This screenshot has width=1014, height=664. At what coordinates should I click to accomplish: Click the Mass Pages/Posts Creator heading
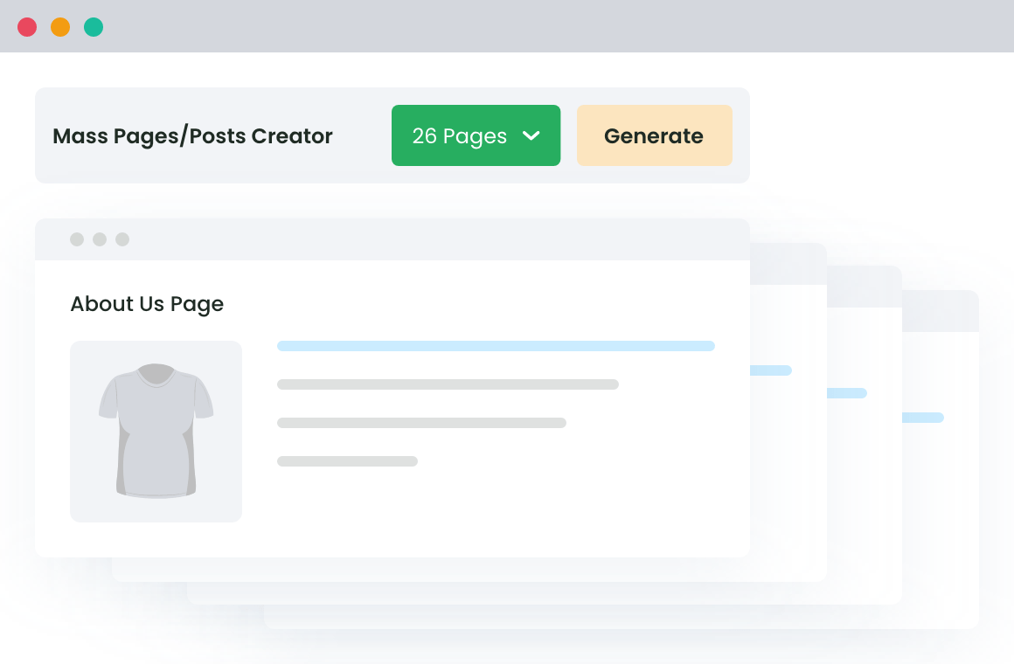coord(192,136)
